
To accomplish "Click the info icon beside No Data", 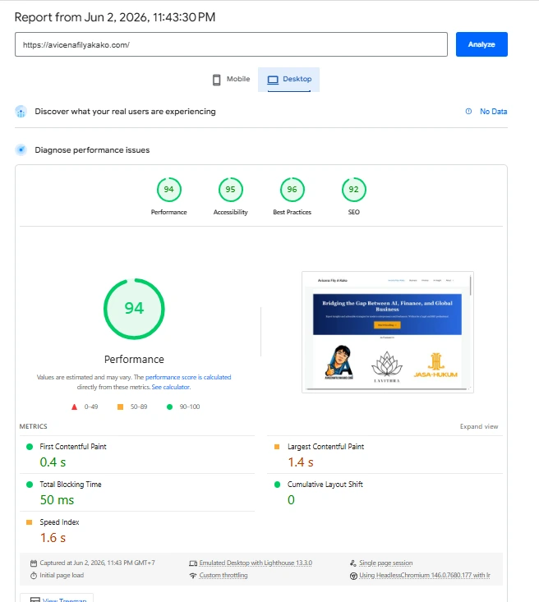I will click(x=468, y=112).
